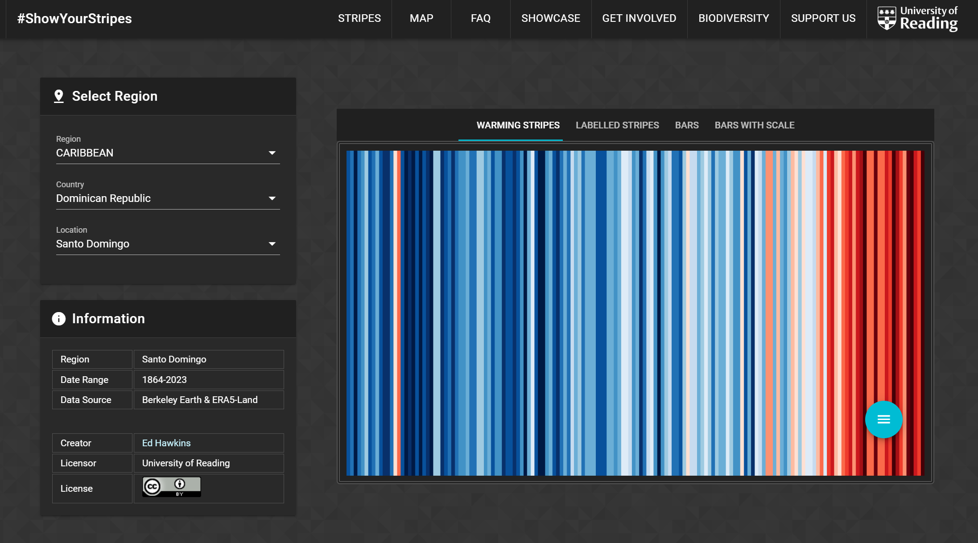The image size is (978, 543).
Task: Go to the FAQ navigation item
Action: click(x=480, y=18)
